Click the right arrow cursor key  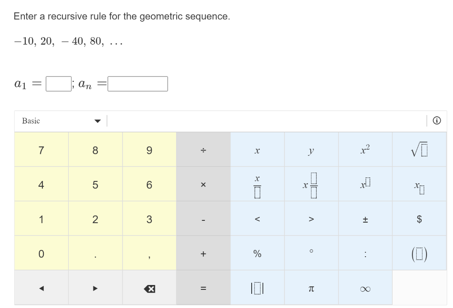click(95, 288)
